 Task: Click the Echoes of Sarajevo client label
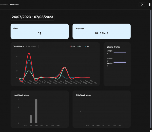pos(109,62)
